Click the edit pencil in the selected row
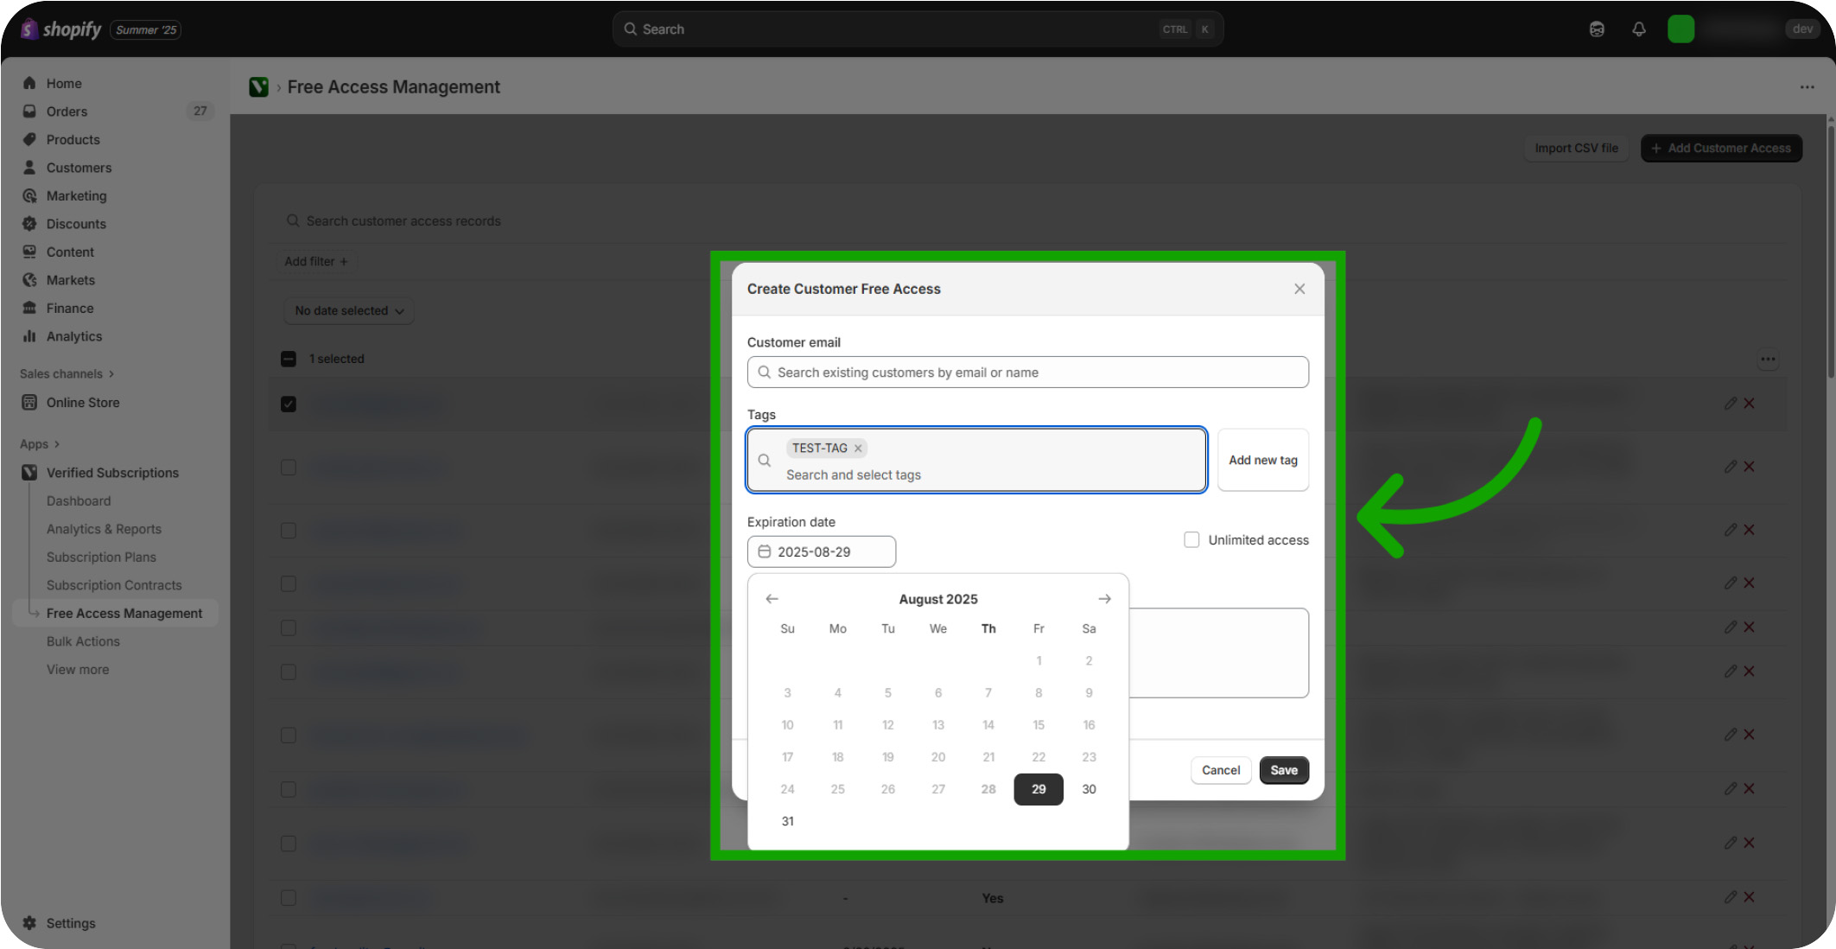 coord(1730,404)
